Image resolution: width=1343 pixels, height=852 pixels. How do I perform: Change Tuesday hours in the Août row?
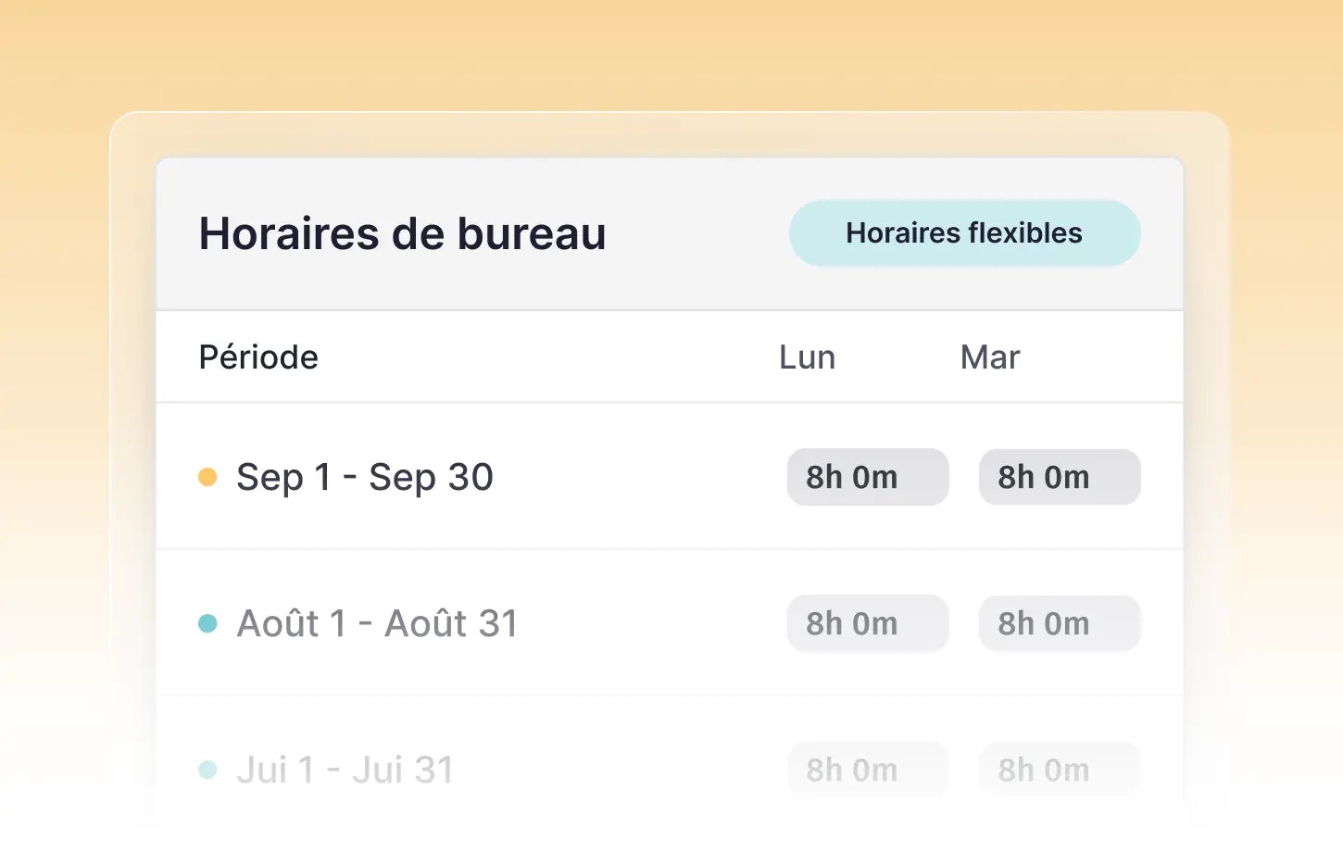[x=1059, y=623]
